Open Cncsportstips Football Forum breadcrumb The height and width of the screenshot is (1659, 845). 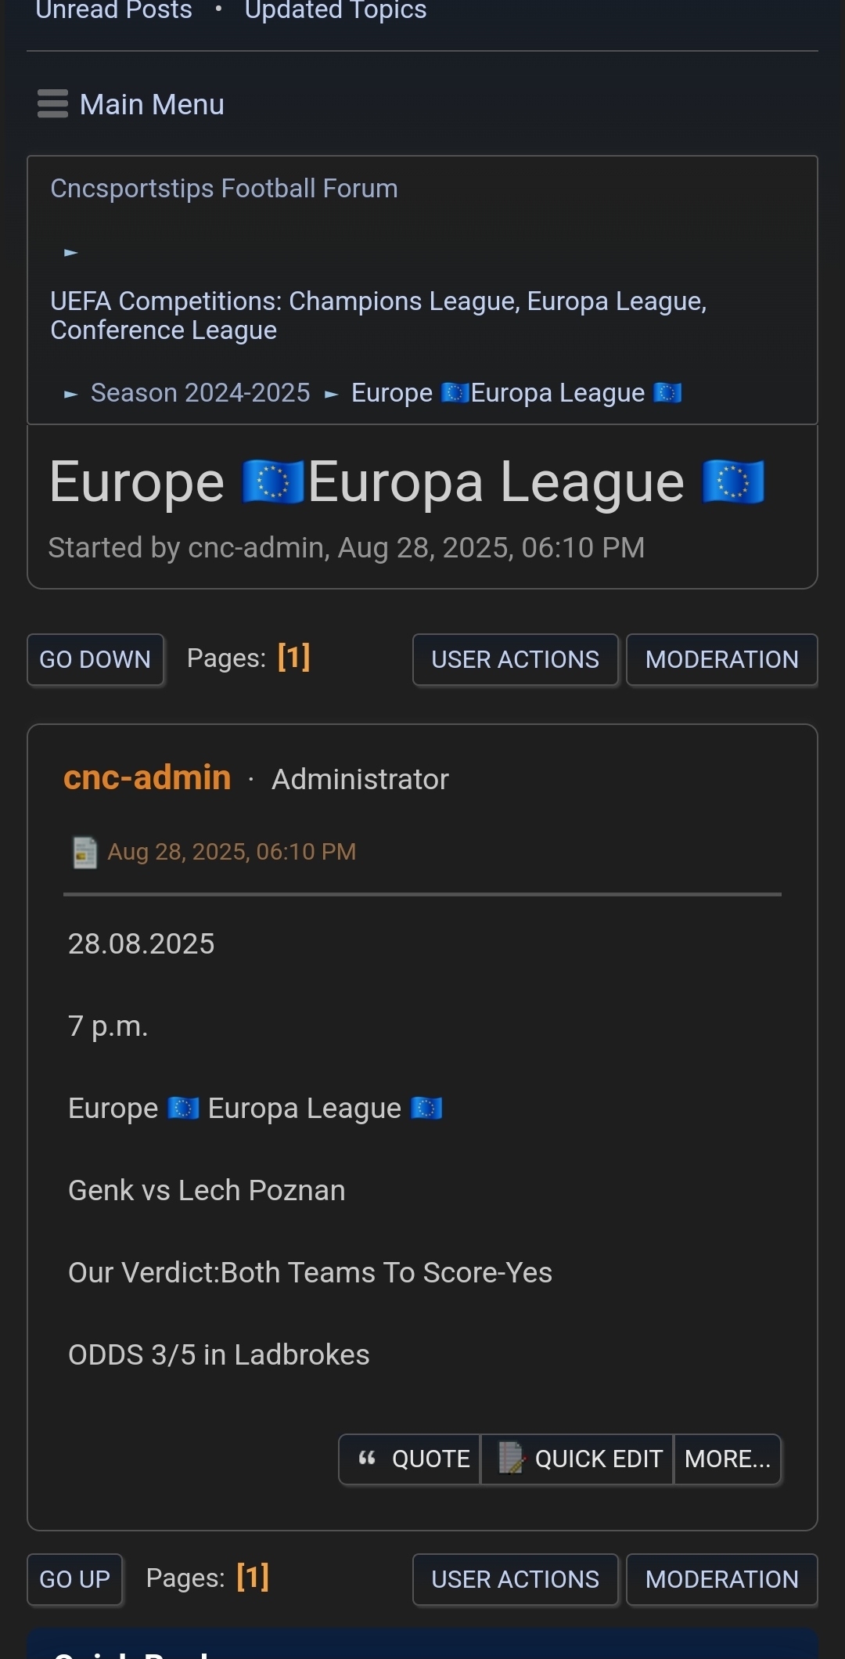pyautogui.click(x=224, y=189)
